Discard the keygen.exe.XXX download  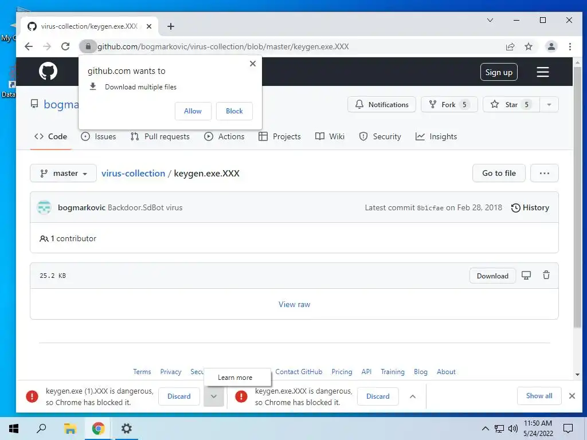click(x=378, y=396)
